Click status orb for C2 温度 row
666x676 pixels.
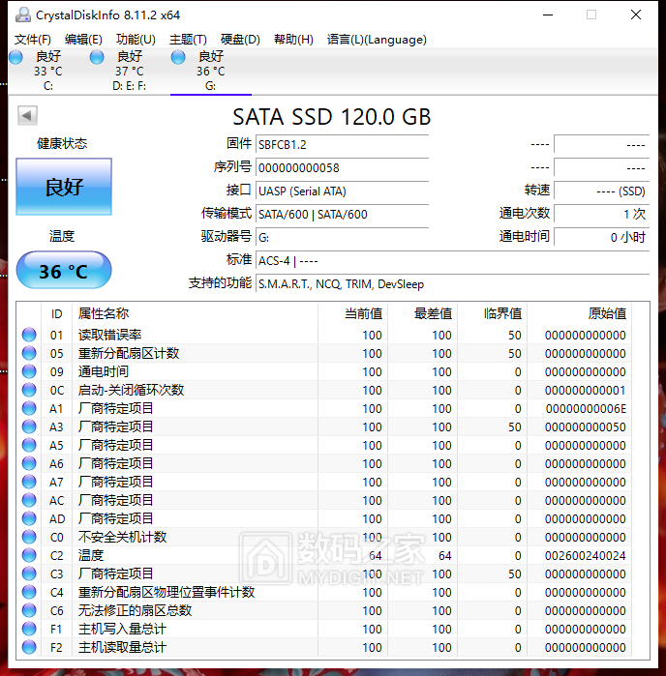point(29,555)
